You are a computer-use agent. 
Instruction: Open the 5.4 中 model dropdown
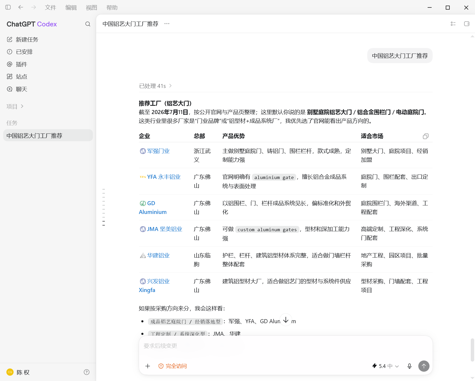tap(386, 366)
